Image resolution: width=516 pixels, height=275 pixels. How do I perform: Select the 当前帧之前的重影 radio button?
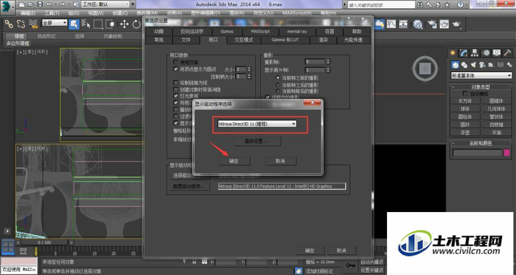pos(278,78)
